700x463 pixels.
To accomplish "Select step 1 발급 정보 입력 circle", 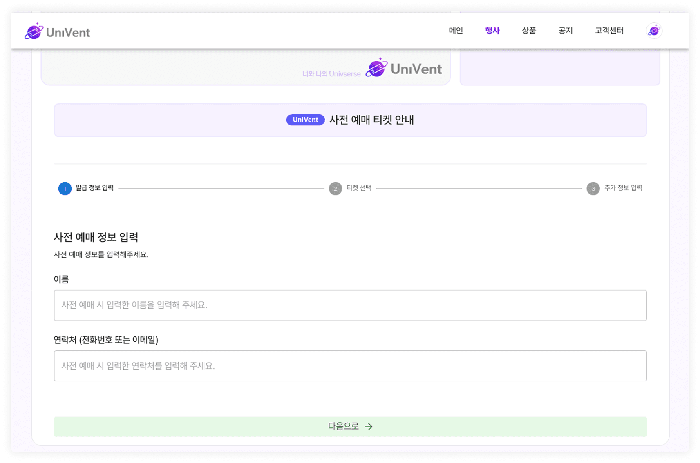I will [x=65, y=188].
